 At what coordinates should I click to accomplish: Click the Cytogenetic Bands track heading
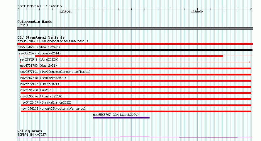[35, 22]
